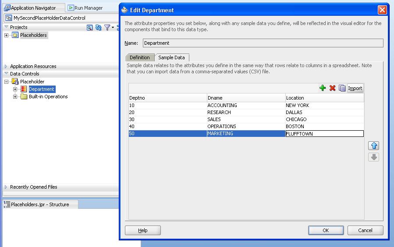Viewport: 394px width, 247px height.
Task: Refresh the Projects panel
Action: click(99, 28)
